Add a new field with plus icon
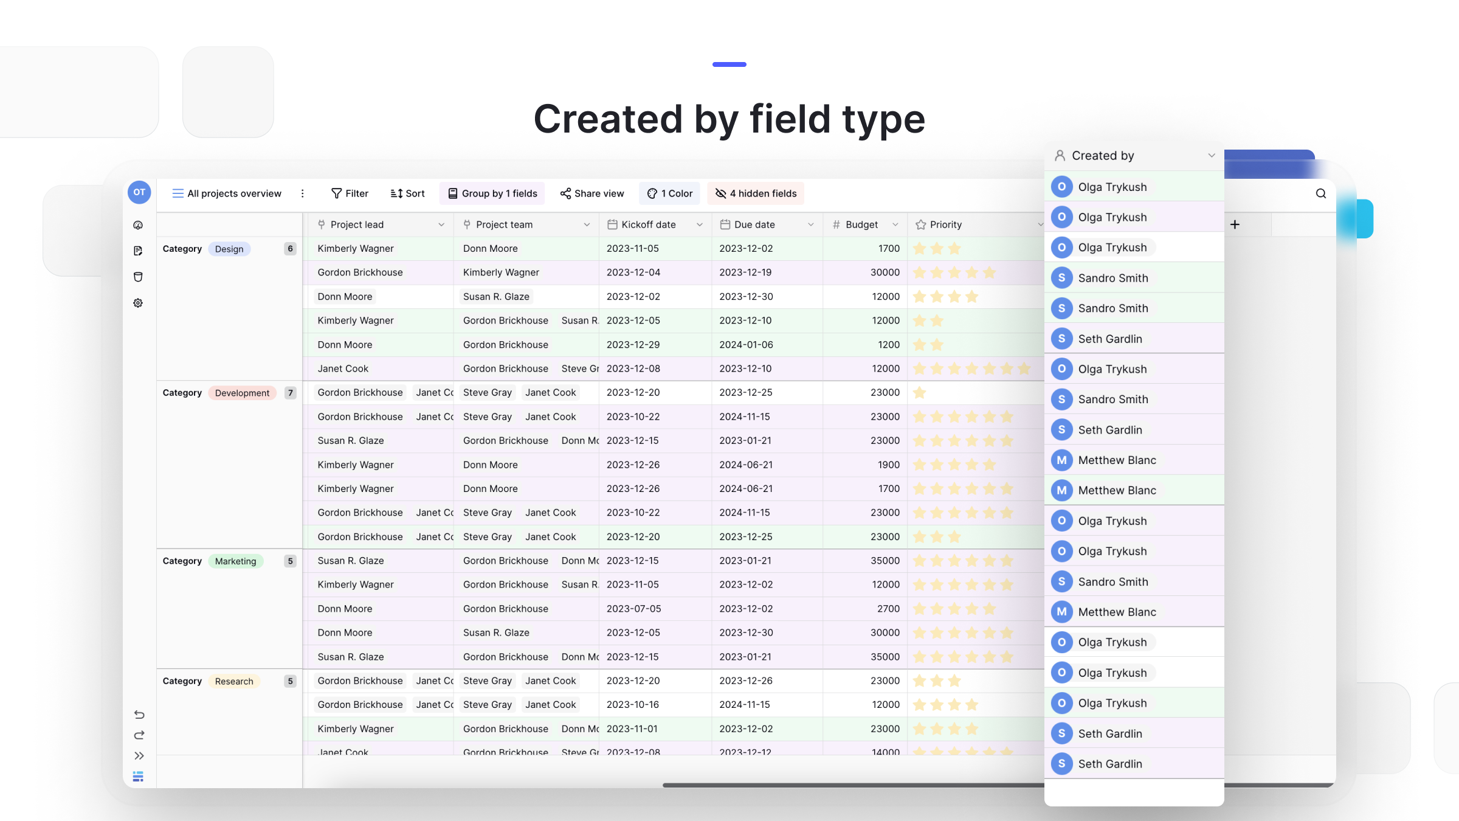Viewport: 1459px width, 821px height. (x=1235, y=224)
